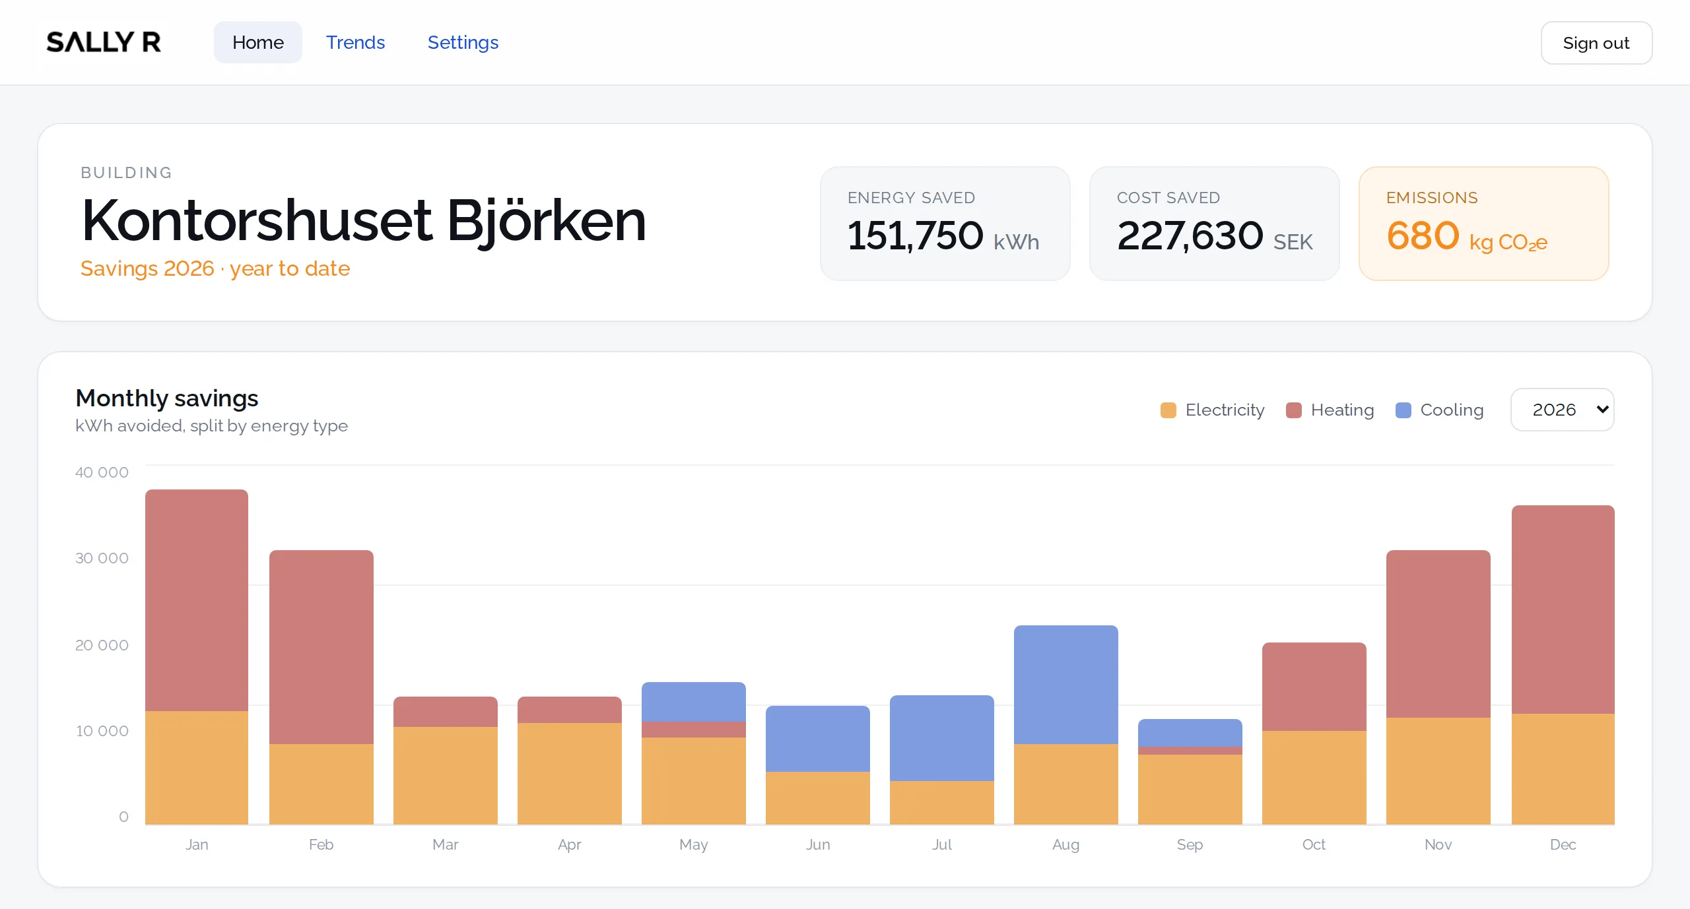Click the Aug axis label
The height and width of the screenshot is (909, 1690).
1066,845
